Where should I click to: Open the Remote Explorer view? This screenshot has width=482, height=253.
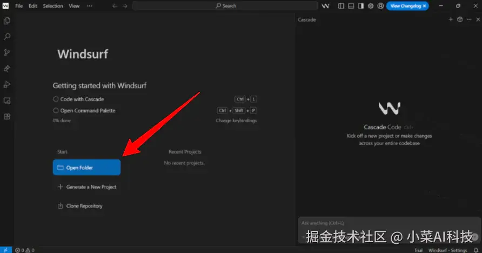tap(7, 101)
